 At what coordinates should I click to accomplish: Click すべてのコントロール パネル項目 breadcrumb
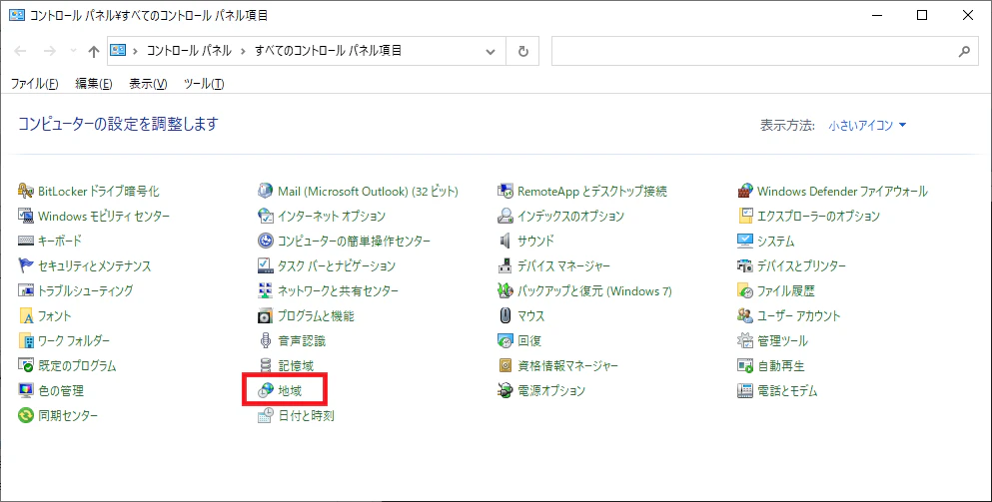tap(328, 51)
